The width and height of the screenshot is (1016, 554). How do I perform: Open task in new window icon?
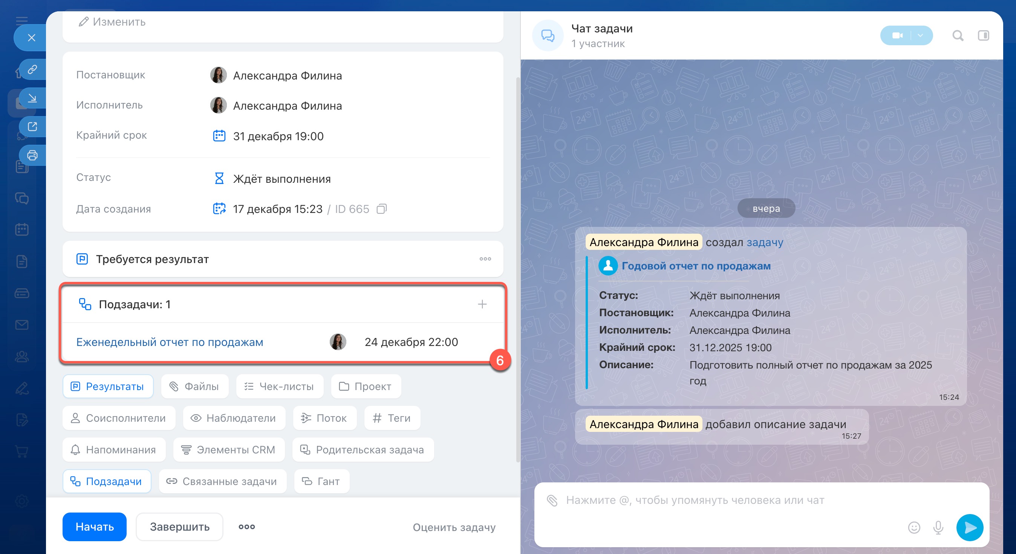(32, 127)
